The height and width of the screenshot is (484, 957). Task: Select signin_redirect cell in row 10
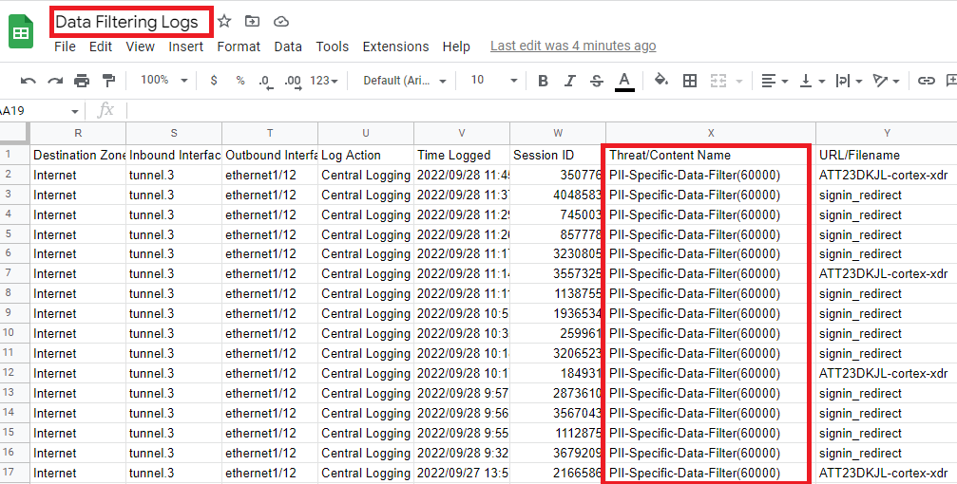point(887,333)
